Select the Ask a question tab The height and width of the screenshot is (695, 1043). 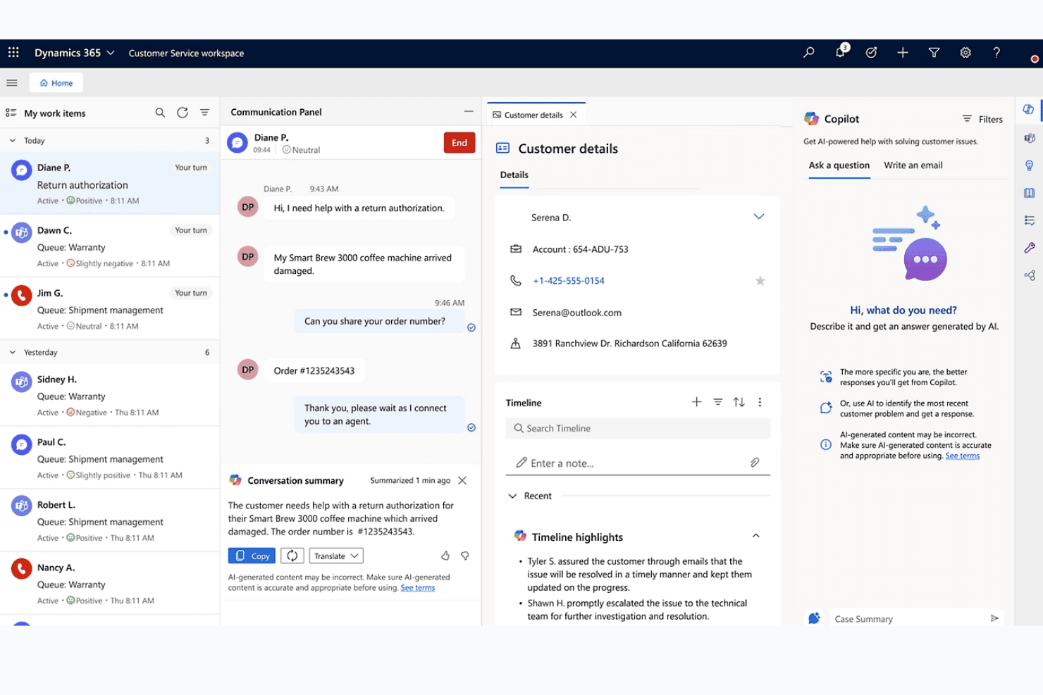tap(839, 165)
